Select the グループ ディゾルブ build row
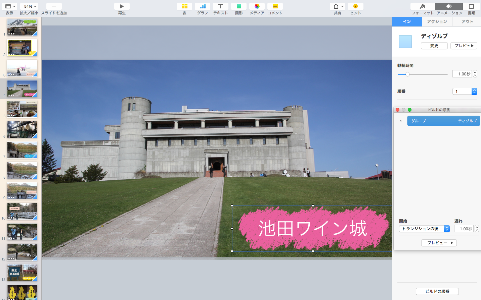Image resolution: width=481 pixels, height=300 pixels. coord(443,121)
